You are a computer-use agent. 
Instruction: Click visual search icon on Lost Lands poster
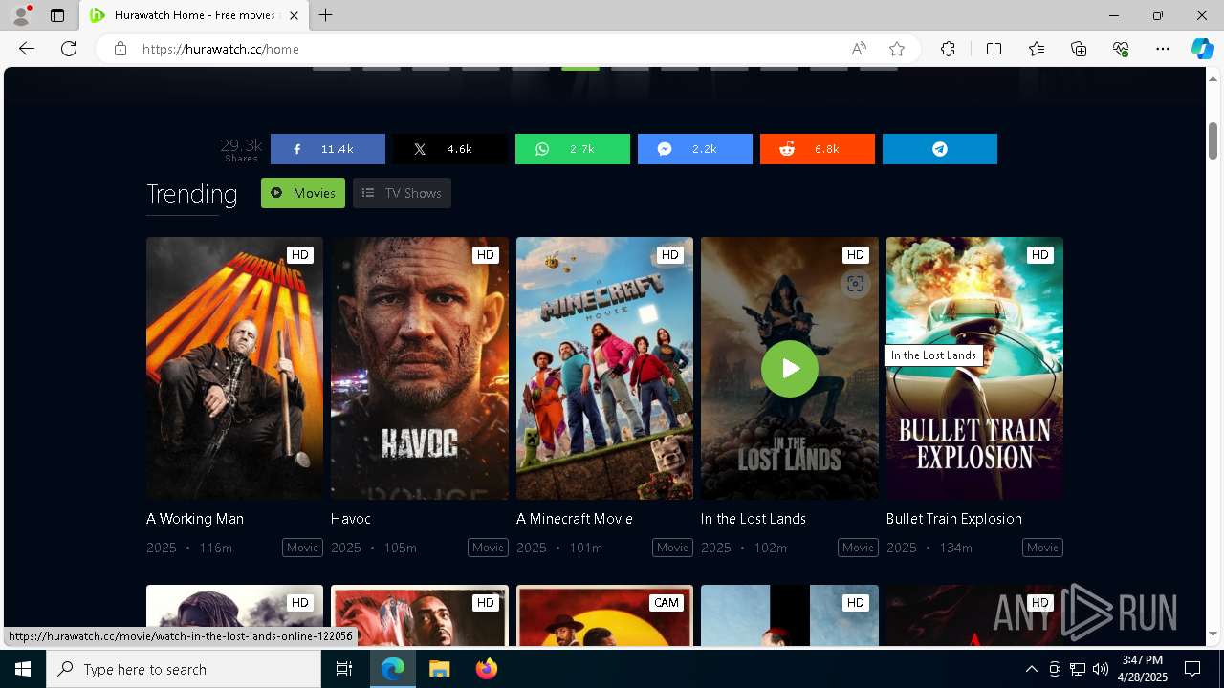855,284
